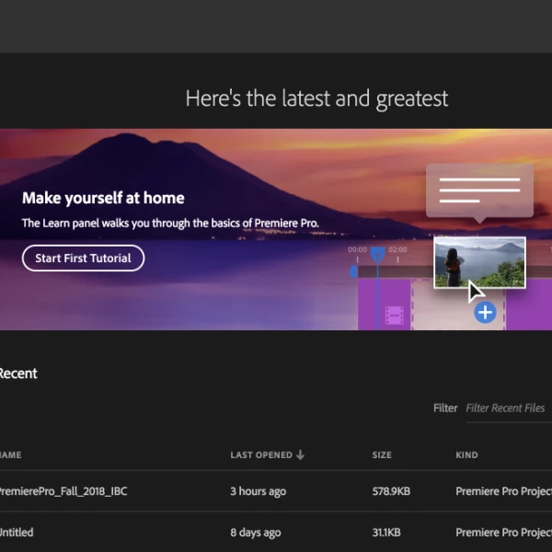
Task: Click the Recent section heading
Action: [x=18, y=374]
